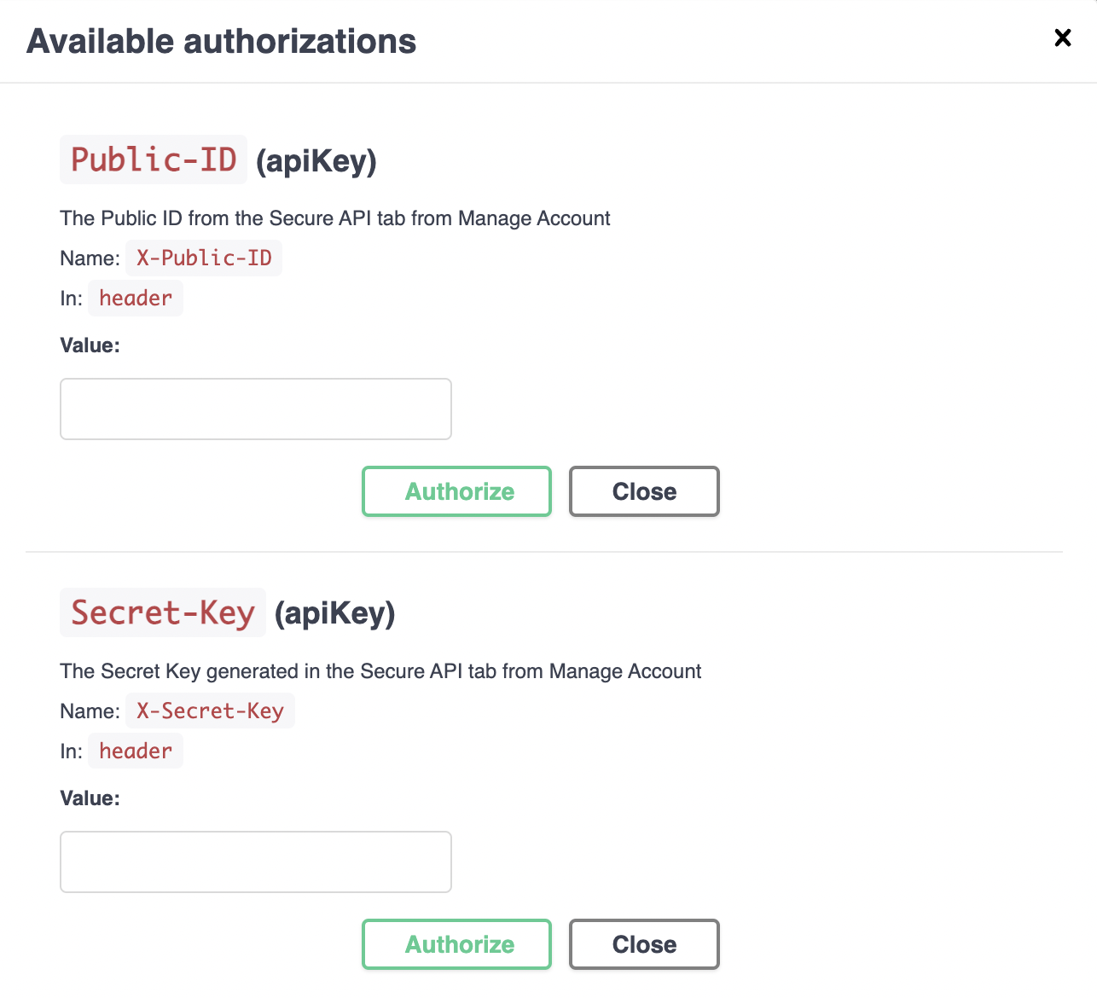The height and width of the screenshot is (998, 1097).
Task: Click the Public-ID red code heading
Action: pos(154,160)
